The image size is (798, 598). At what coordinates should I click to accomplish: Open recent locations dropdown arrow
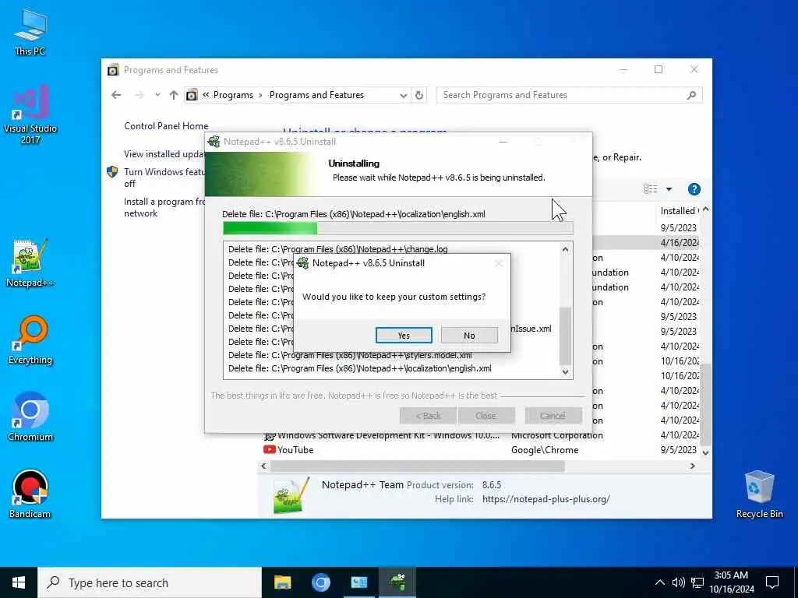pos(157,95)
